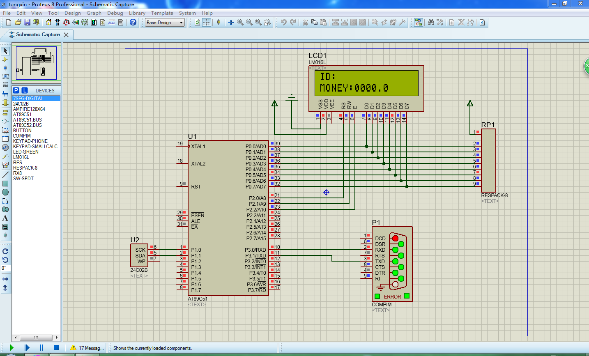The image size is (589, 356).
Task: Search and tag with binoculars icon
Action: [431, 22]
